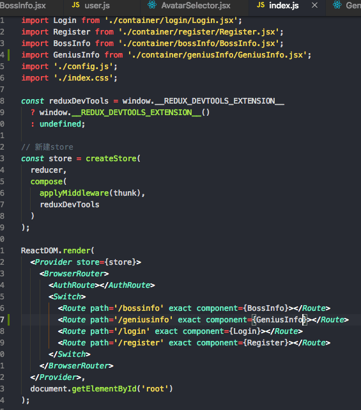
Task: Click the BrowserRouter opening tag
Action: coord(74,274)
